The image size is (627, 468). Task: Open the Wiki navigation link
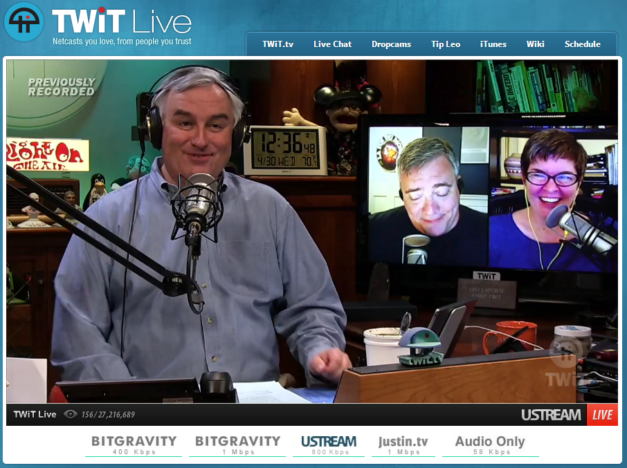pyautogui.click(x=535, y=44)
